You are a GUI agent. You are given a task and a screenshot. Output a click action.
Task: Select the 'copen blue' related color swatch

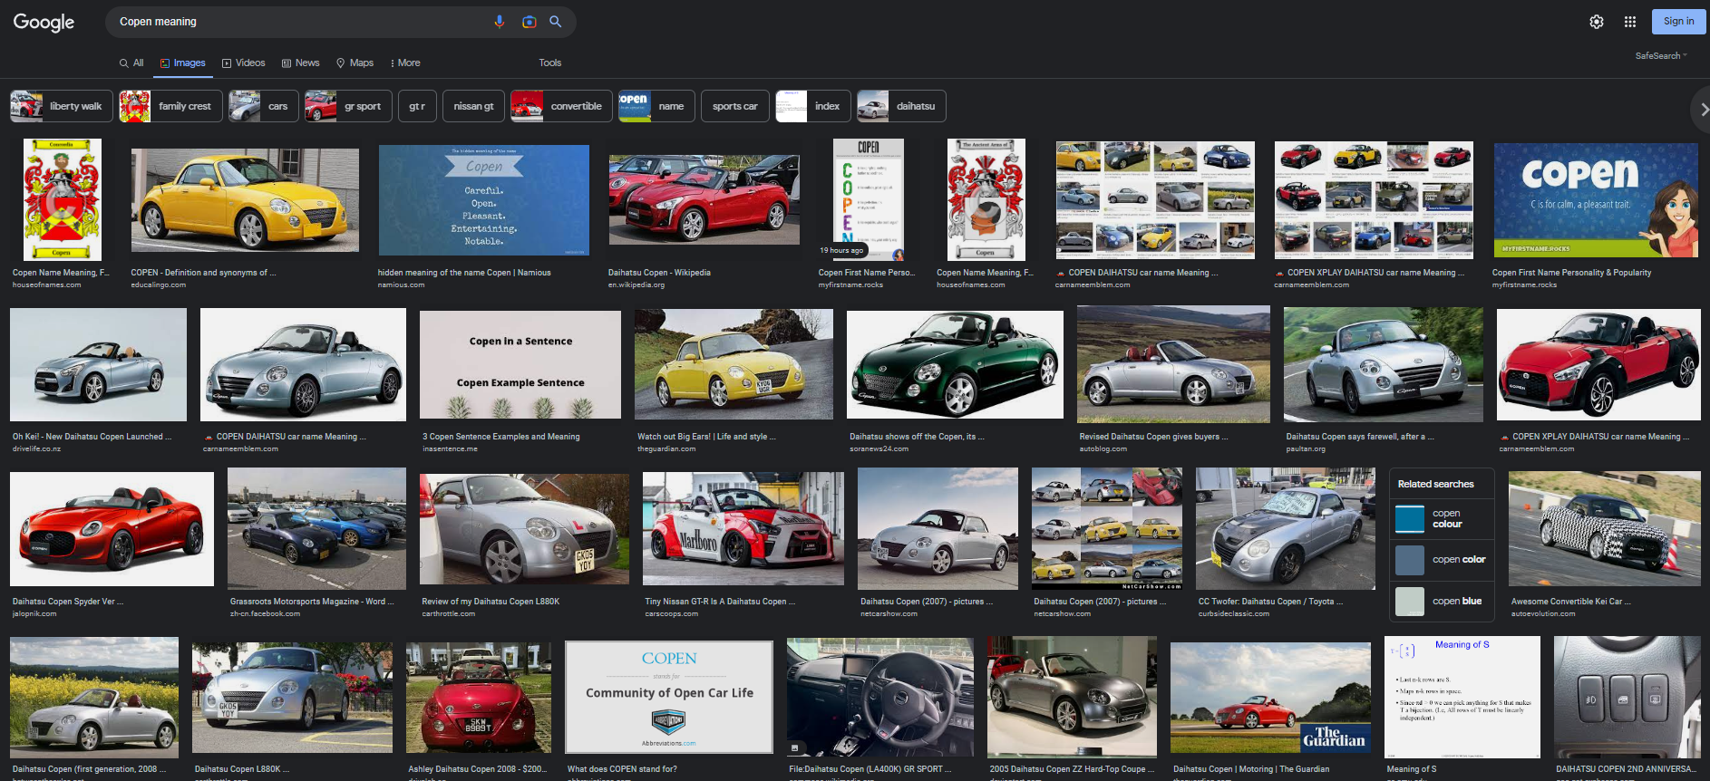(x=1409, y=601)
